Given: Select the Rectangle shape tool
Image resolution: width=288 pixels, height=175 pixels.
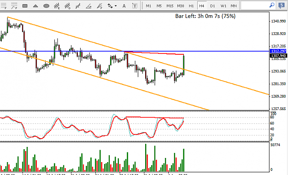Looking at the screenshot, I should pos(25,6).
